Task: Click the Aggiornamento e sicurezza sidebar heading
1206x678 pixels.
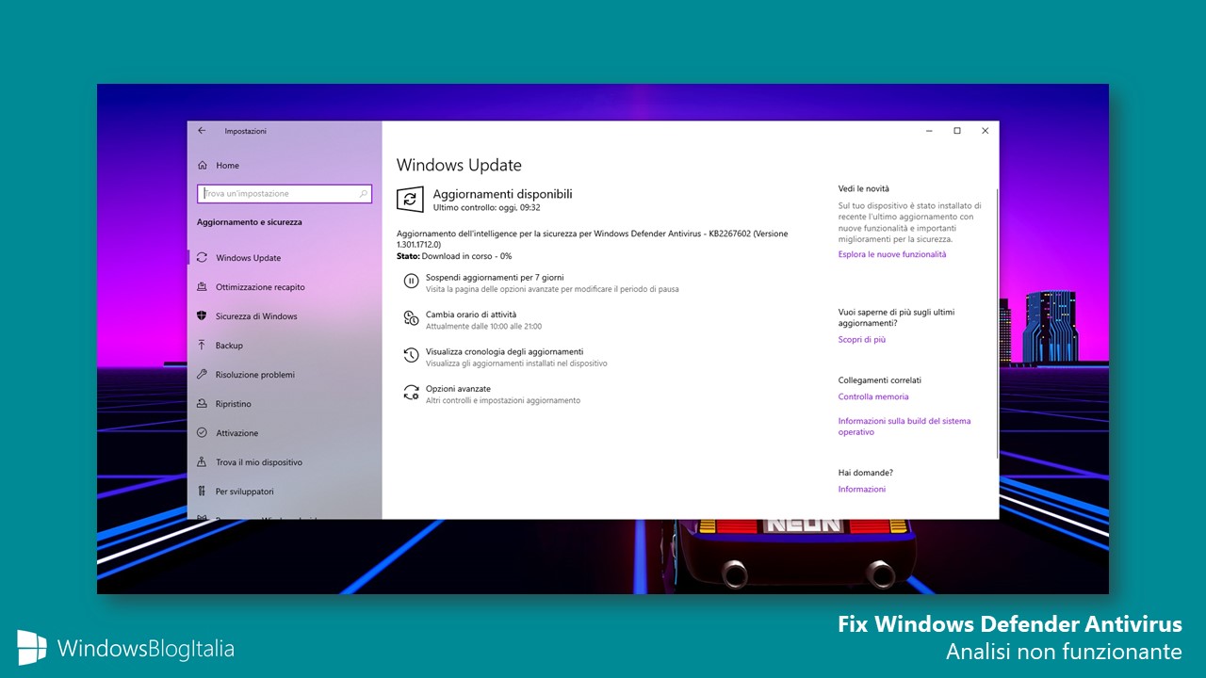Action: [250, 222]
